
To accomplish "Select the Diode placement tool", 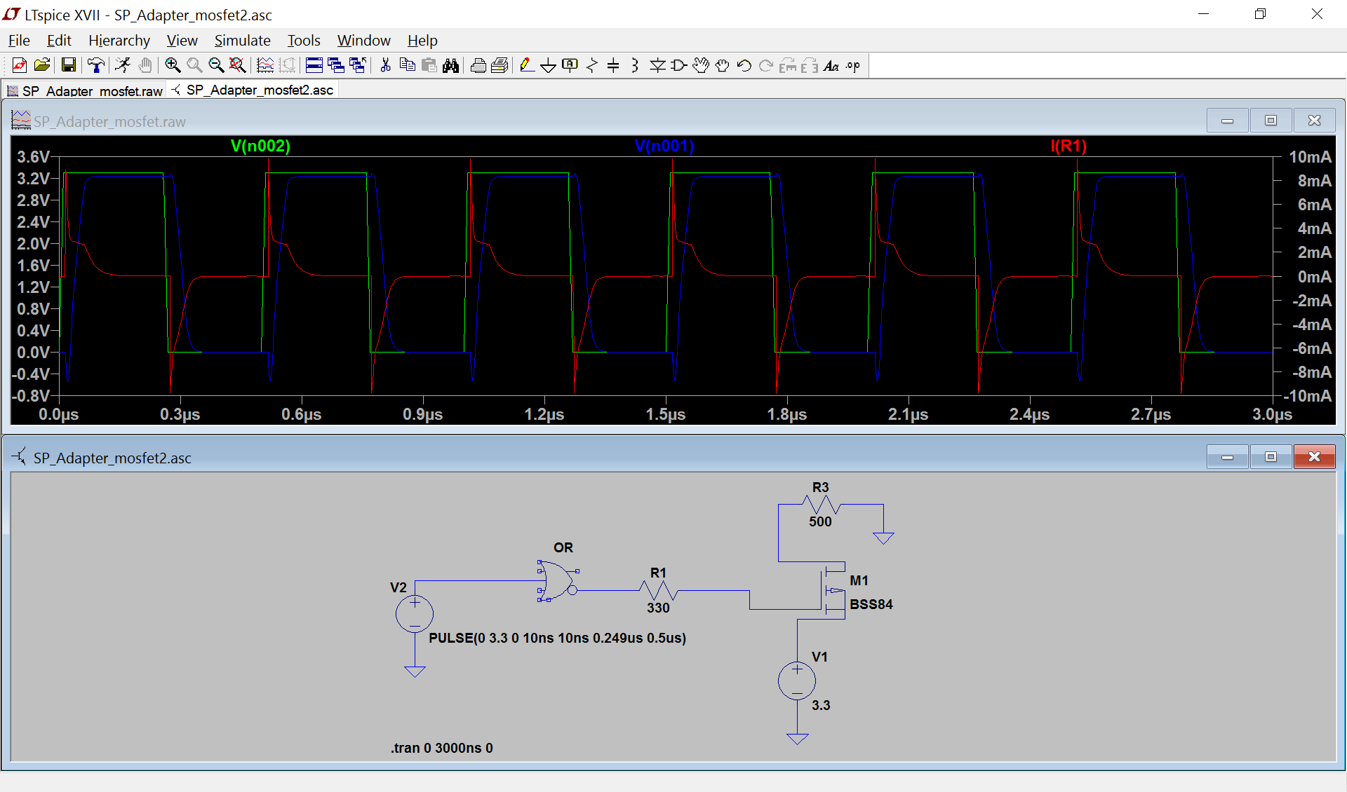I will pos(657,66).
